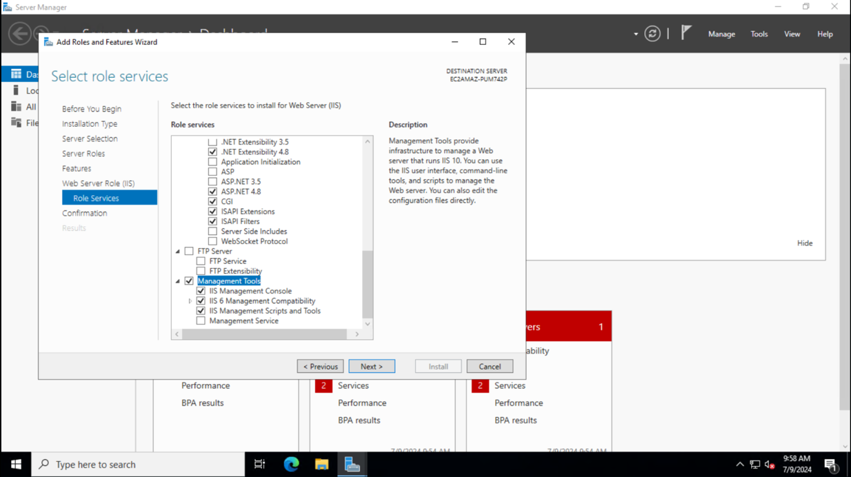
Task: Open the notifications flag in Server Manager
Action: pyautogui.click(x=685, y=32)
